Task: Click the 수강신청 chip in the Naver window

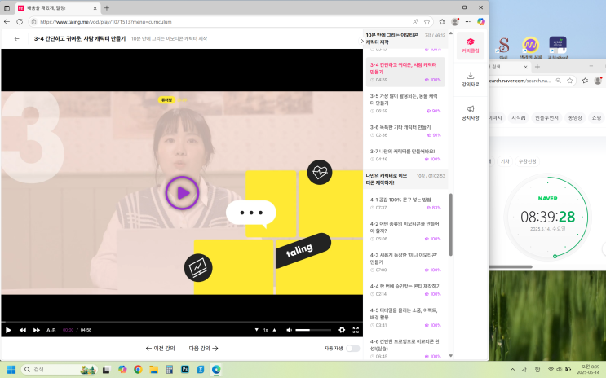Action: point(527,161)
